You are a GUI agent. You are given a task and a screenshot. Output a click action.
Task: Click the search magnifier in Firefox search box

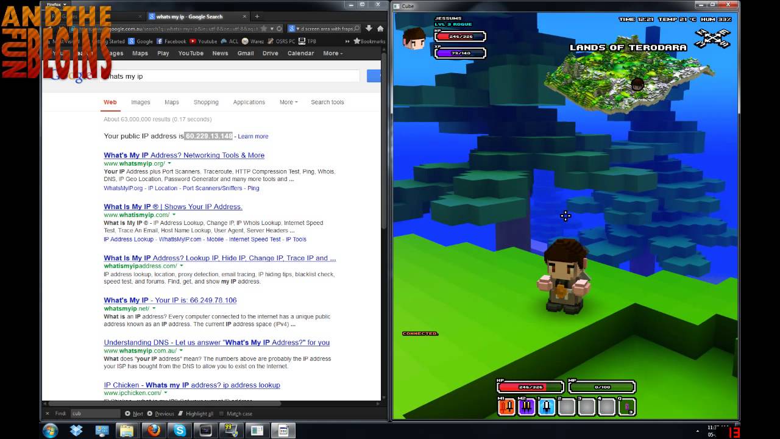click(x=356, y=29)
